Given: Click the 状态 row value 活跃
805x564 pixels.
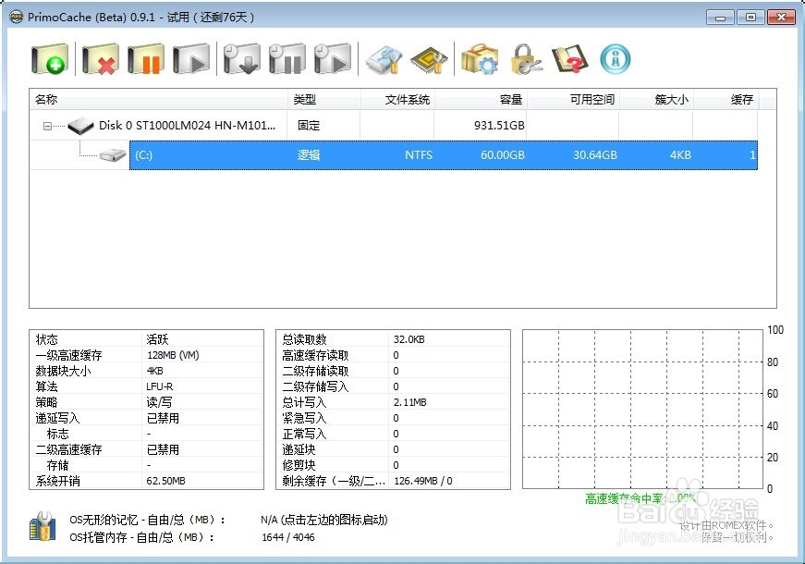Looking at the screenshot, I should pos(157,339).
